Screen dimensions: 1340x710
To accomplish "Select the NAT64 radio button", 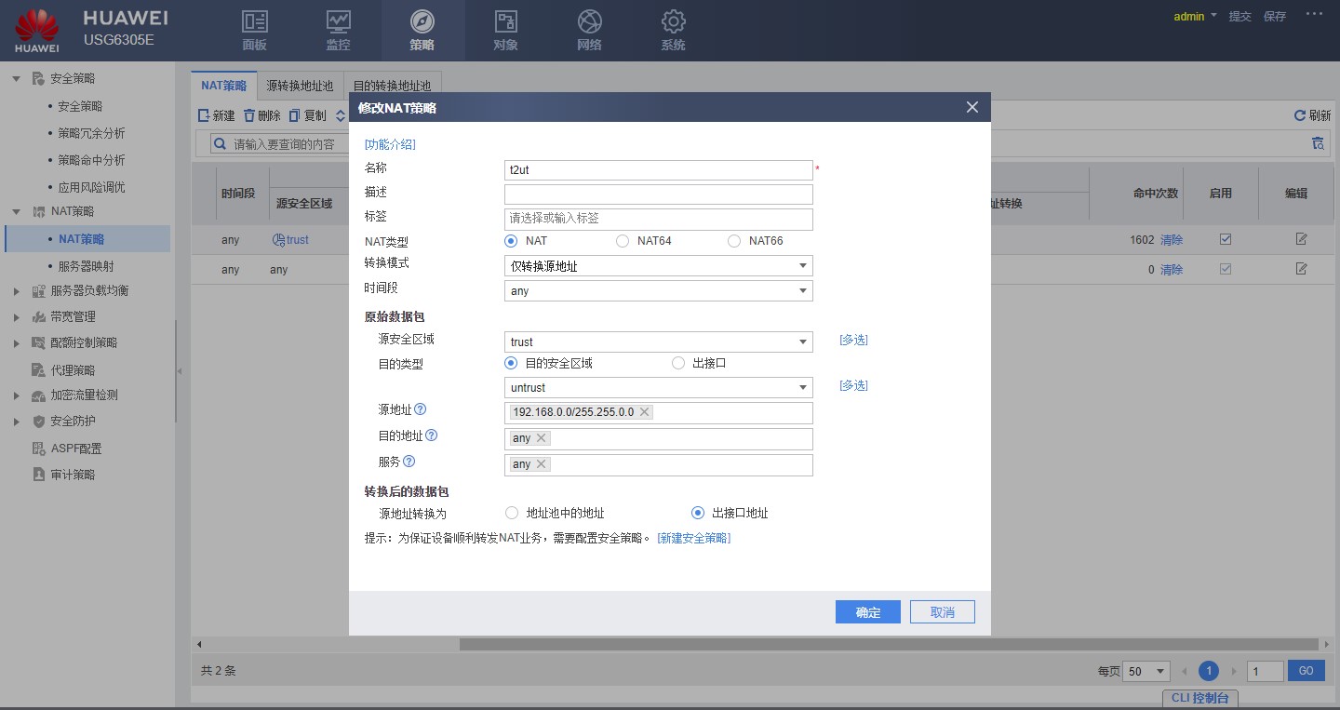I will (623, 241).
